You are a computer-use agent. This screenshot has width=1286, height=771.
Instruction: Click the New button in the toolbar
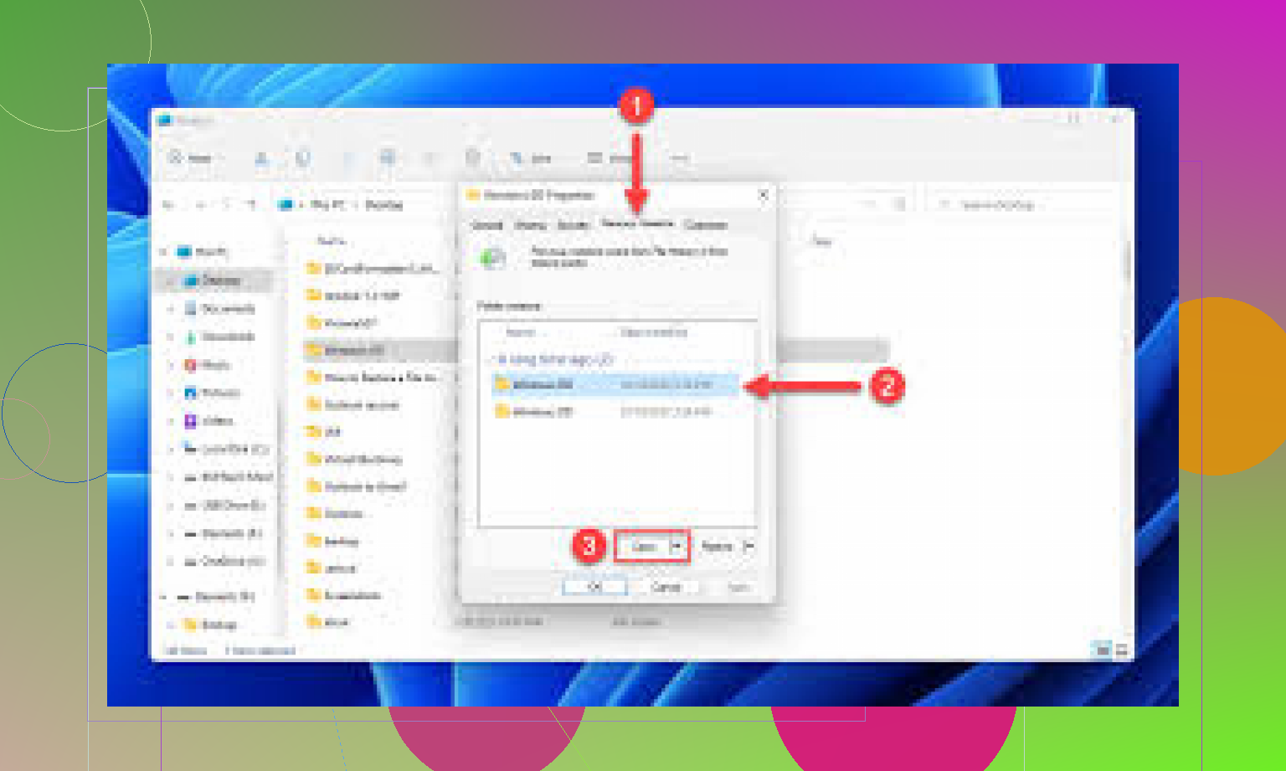tap(192, 157)
